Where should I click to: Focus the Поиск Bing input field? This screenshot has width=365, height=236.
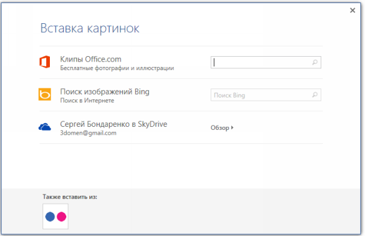tap(266, 95)
